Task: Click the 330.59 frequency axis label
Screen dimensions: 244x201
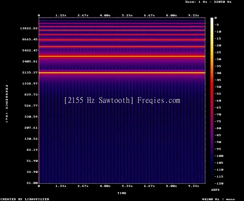Action: coord(31,117)
